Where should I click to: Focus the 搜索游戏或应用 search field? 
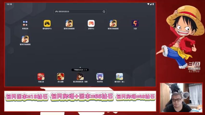(x=80, y=11)
